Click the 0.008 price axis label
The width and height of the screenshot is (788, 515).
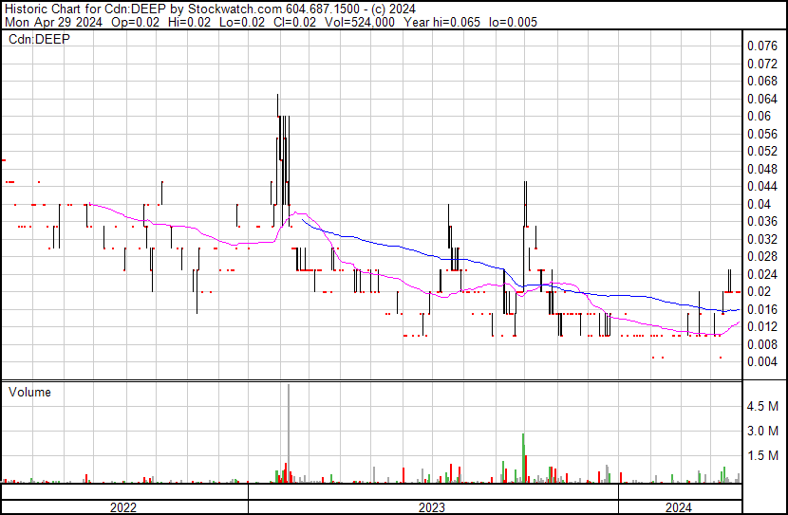[762, 344]
